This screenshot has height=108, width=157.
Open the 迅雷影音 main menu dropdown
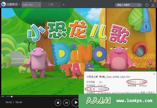coord(19,4)
